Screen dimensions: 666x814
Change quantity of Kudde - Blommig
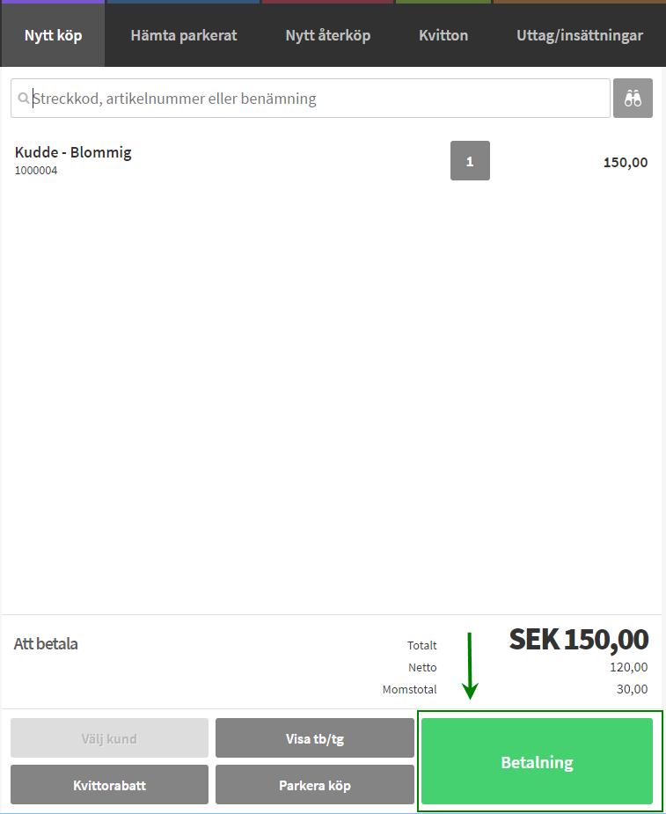pyautogui.click(x=470, y=161)
